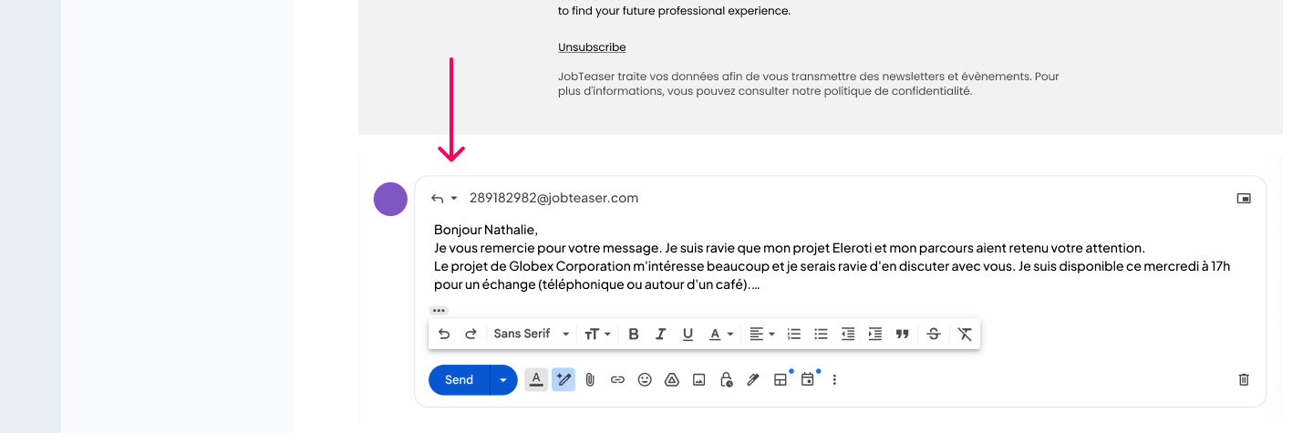This screenshot has height=433, width=1313.
Task: Attach a file with the paperclip icon
Action: pyautogui.click(x=590, y=380)
